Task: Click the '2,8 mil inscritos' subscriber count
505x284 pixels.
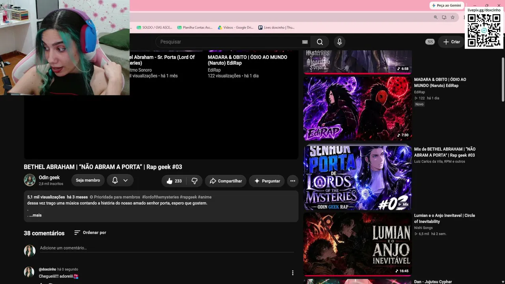Action: pyautogui.click(x=51, y=184)
